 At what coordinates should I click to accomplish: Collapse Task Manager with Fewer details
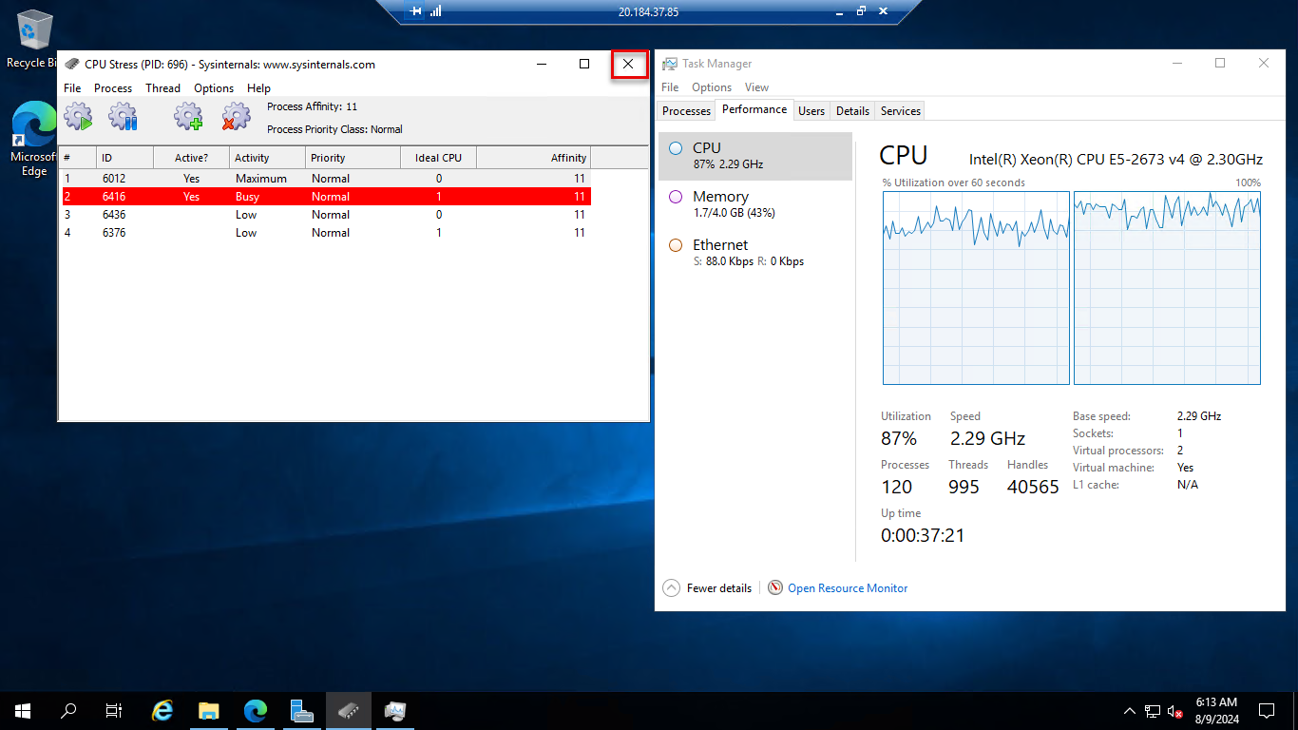[708, 588]
